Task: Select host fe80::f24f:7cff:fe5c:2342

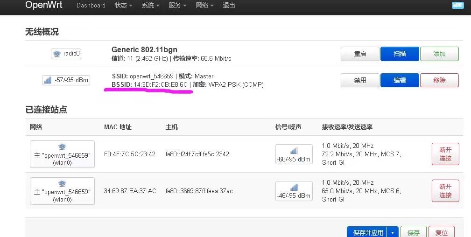Action: click(197, 154)
